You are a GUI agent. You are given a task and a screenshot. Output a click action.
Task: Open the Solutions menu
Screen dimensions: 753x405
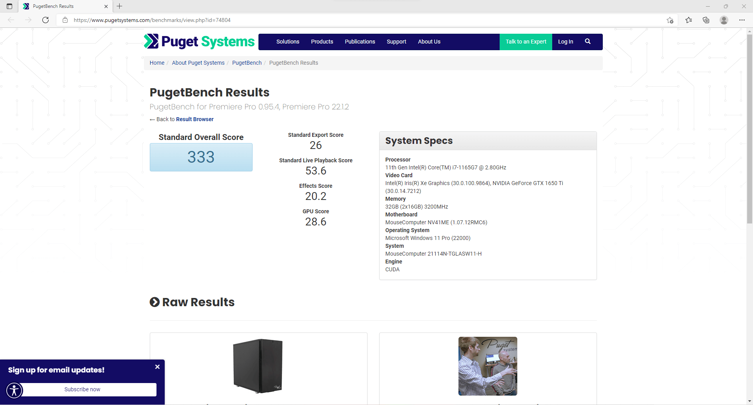click(288, 42)
